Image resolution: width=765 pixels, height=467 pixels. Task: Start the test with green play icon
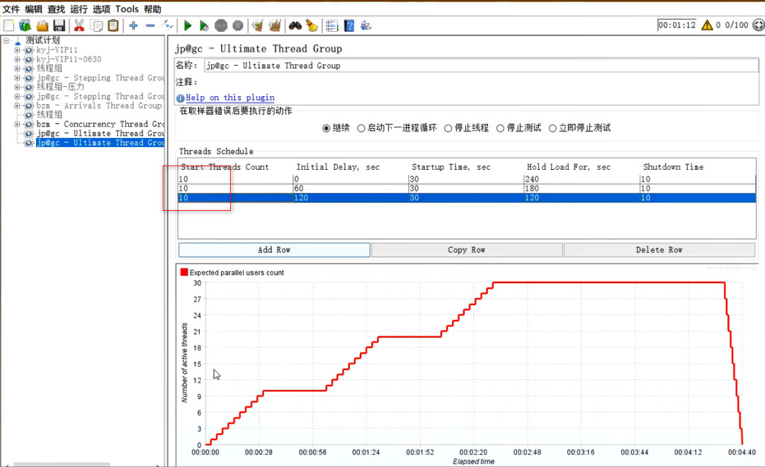(187, 25)
